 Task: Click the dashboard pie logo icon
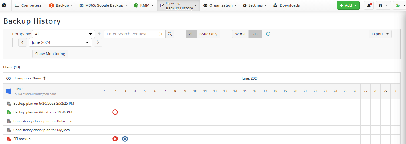(4, 5)
